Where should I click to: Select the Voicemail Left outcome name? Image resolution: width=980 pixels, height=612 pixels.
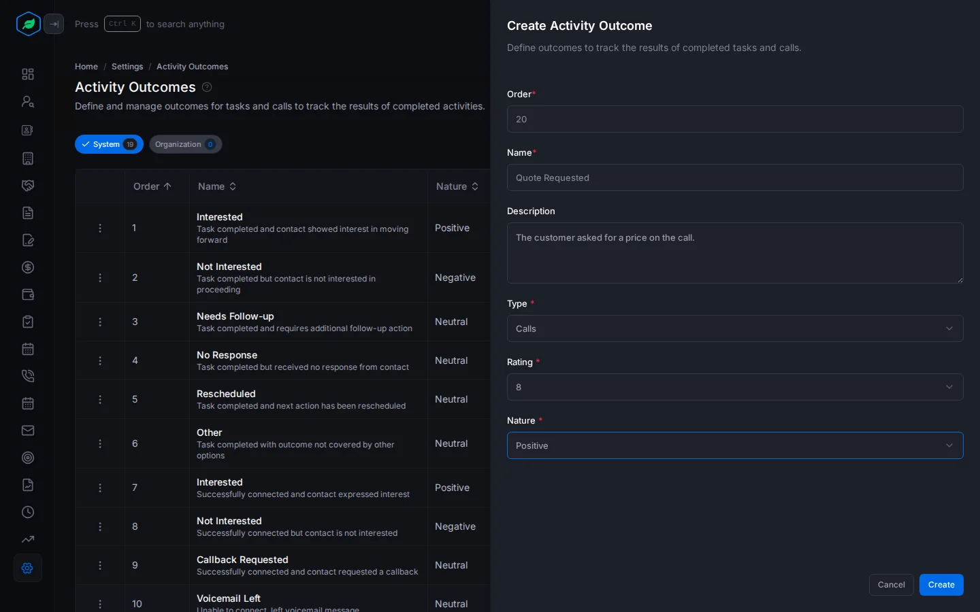pyautogui.click(x=229, y=598)
